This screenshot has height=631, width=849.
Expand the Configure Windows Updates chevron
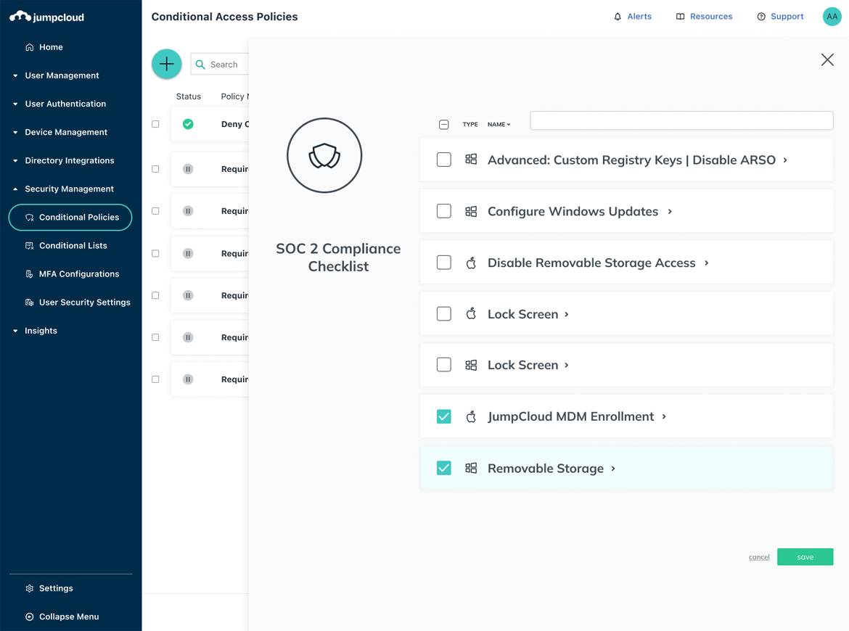pos(670,212)
